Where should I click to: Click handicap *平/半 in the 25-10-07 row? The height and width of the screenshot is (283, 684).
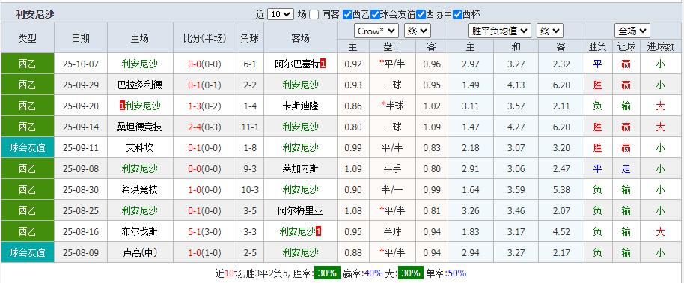pyautogui.click(x=392, y=64)
